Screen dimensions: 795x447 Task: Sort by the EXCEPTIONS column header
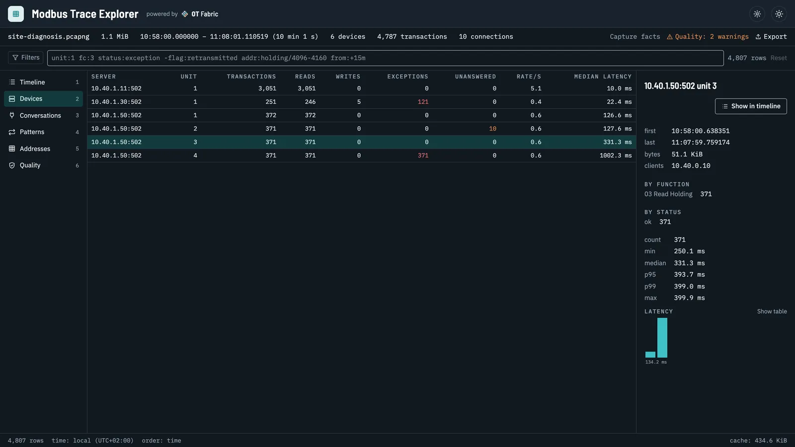(x=407, y=76)
